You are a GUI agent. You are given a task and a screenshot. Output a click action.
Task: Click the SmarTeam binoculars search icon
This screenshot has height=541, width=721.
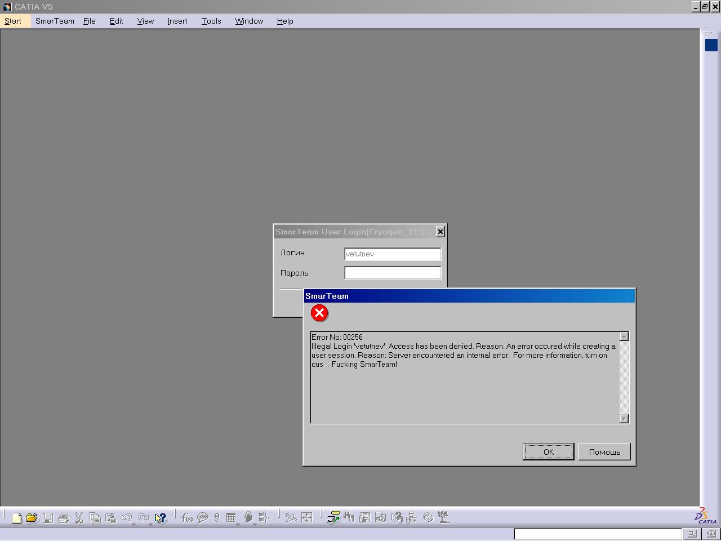[349, 517]
